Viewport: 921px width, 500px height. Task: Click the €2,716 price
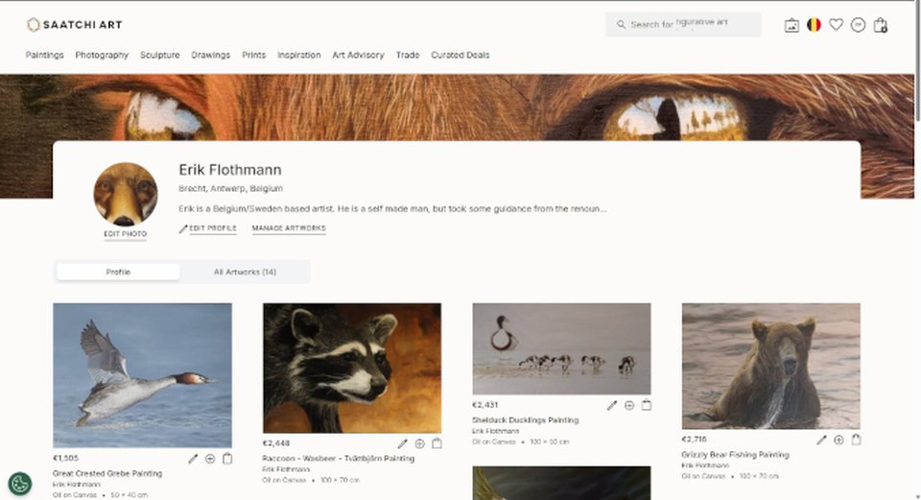click(x=695, y=440)
